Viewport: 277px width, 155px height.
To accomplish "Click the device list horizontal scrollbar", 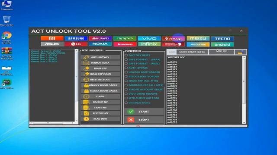I will click(x=52, y=123).
